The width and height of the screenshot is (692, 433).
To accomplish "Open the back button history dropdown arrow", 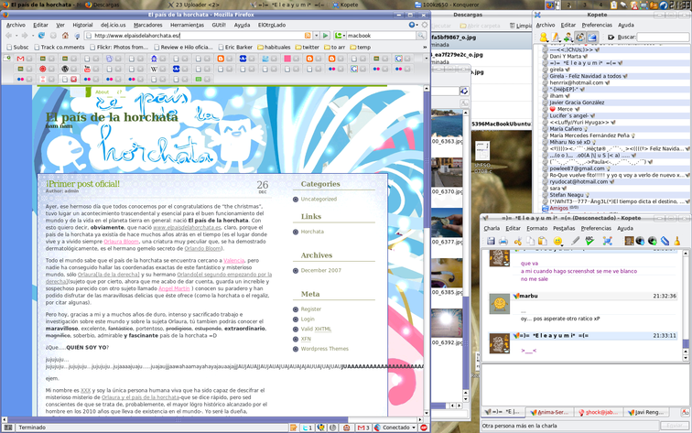I will [x=16, y=36].
